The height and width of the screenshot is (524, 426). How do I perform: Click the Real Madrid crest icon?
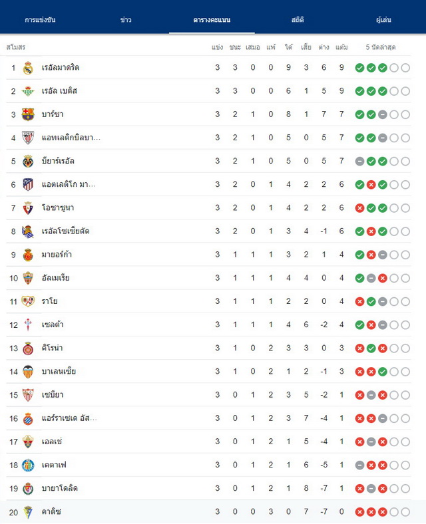point(28,68)
